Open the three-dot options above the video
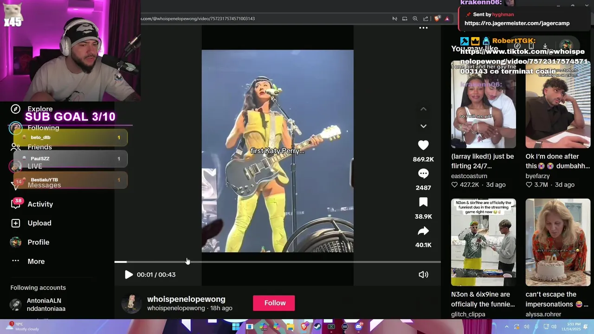Image resolution: width=594 pixels, height=334 pixels. point(423,28)
